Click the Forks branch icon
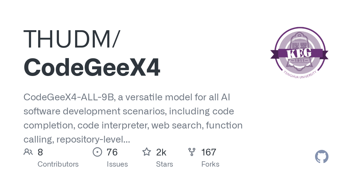352x176 pixels. (192, 152)
